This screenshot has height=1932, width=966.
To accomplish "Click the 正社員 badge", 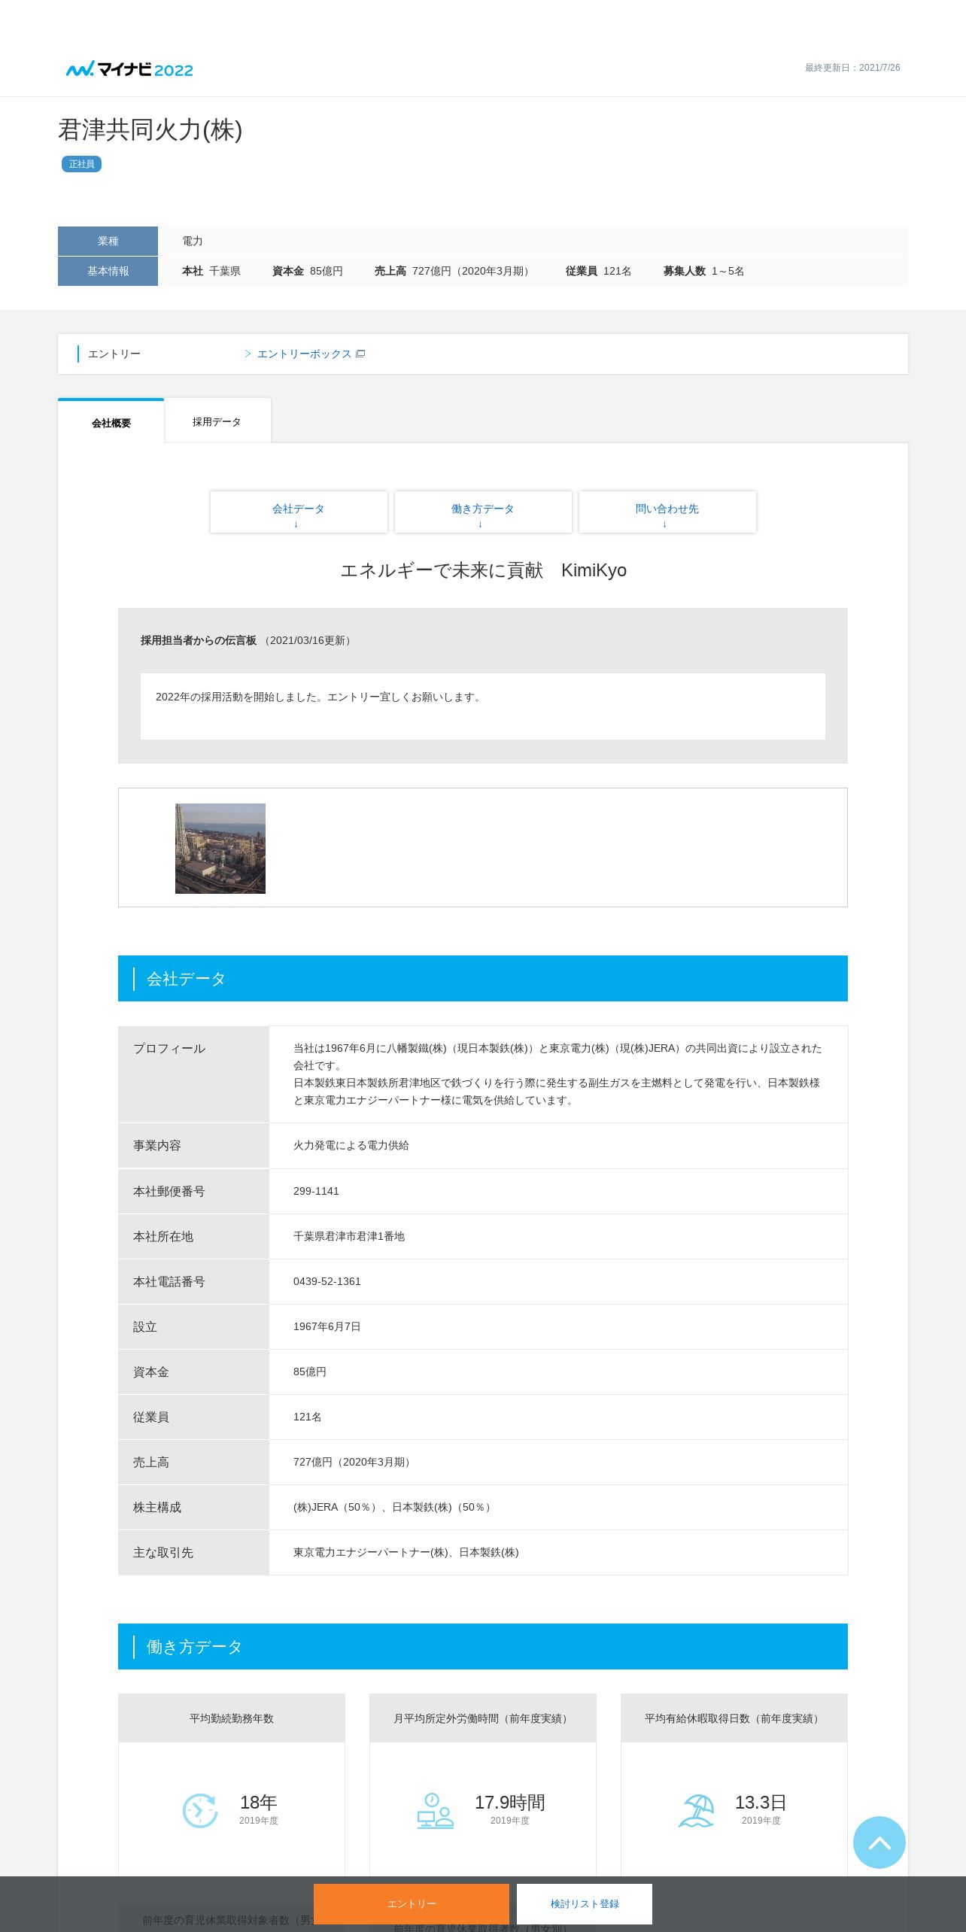I will pos(81,164).
